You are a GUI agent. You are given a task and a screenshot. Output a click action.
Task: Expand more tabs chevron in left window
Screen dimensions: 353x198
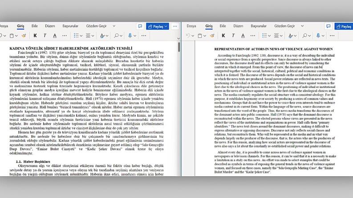(114, 26)
